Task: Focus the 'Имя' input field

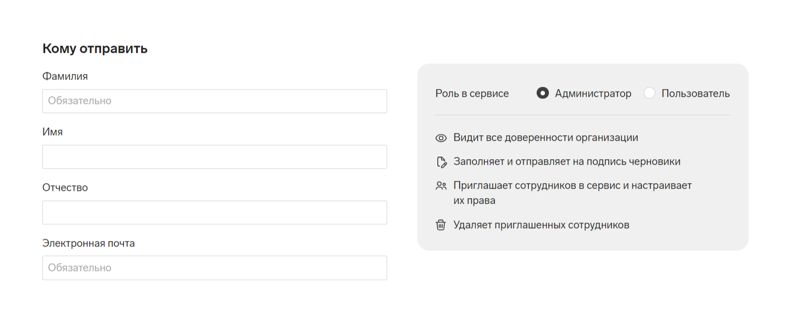Action: click(215, 157)
